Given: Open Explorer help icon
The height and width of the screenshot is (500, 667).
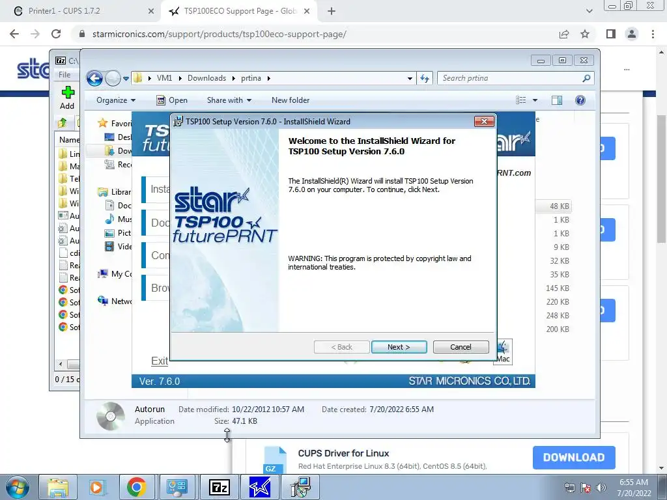Looking at the screenshot, I should pos(580,100).
